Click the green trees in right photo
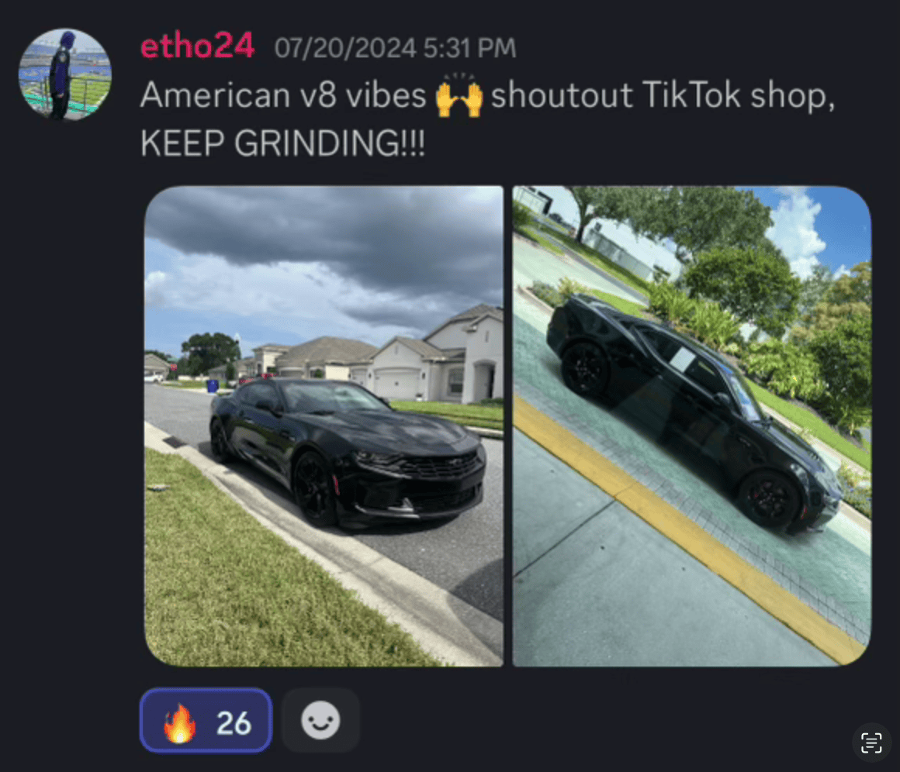Screen dimensions: 900x772 pos(746,275)
